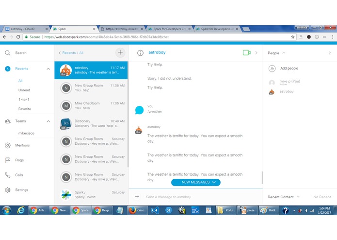Select the Favorite filter

25,109
